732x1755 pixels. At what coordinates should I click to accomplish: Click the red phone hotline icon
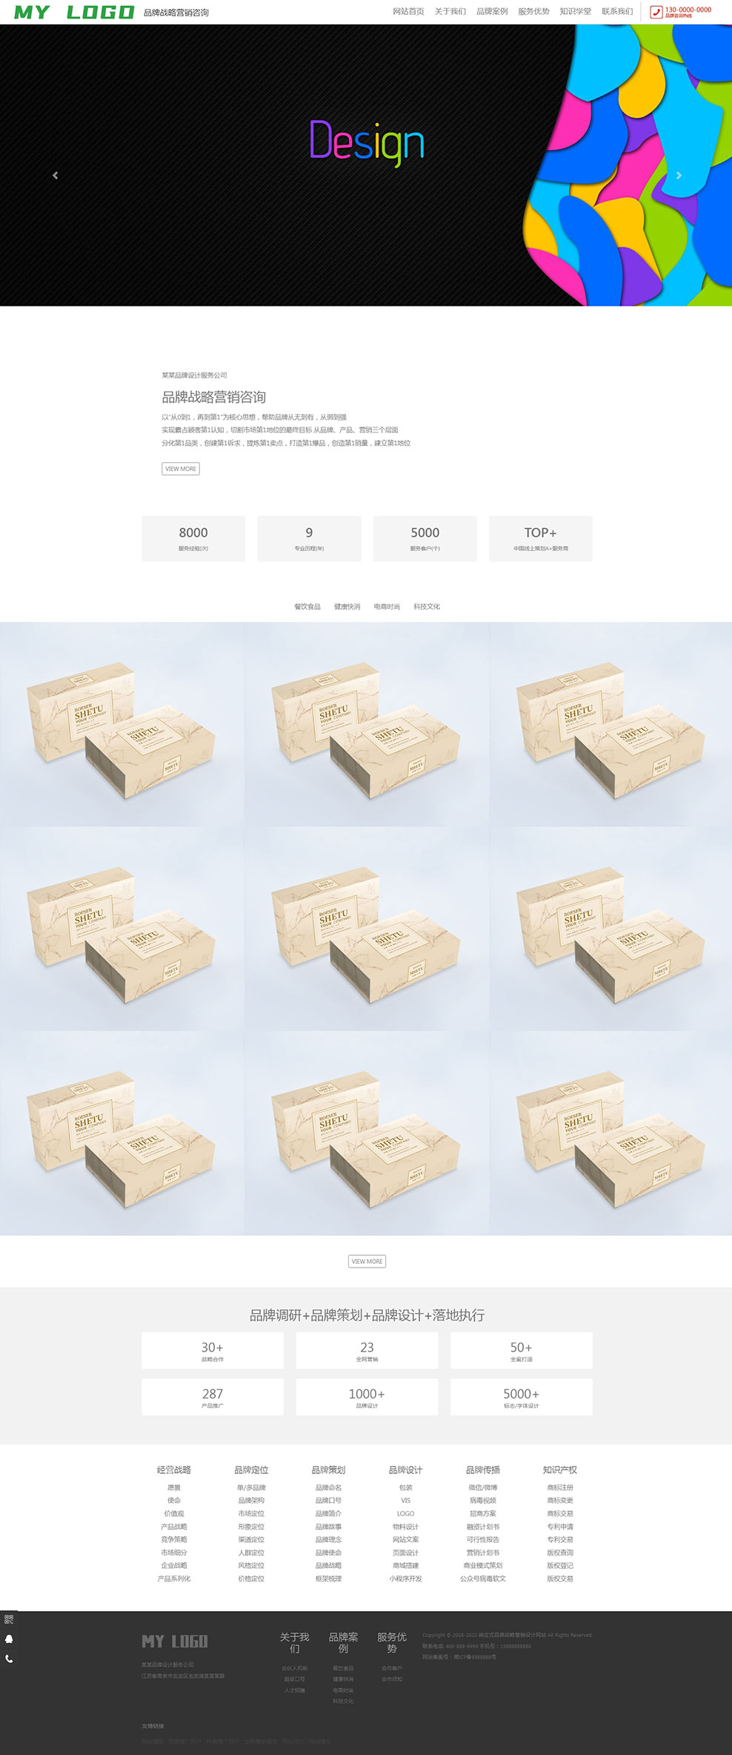point(656,12)
